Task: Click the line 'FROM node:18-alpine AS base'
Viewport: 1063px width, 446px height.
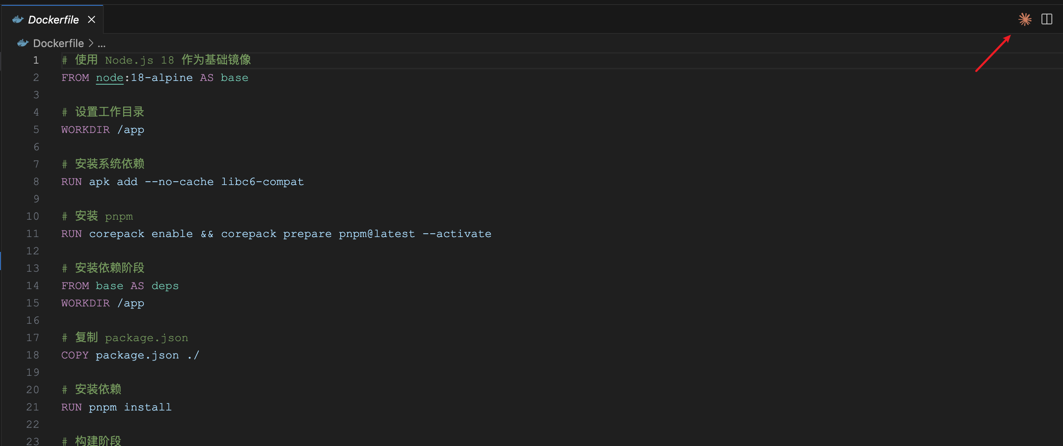Action: click(155, 78)
